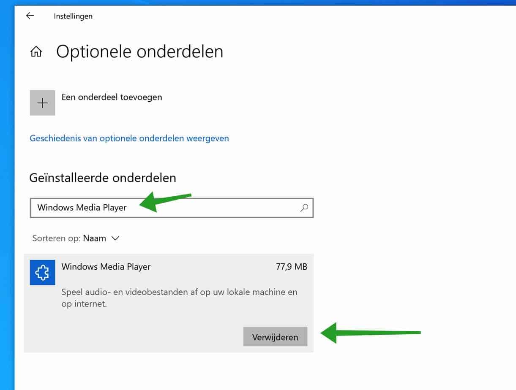Expand the sort options chevron
Viewport: 516px width, 390px height.
(115, 238)
